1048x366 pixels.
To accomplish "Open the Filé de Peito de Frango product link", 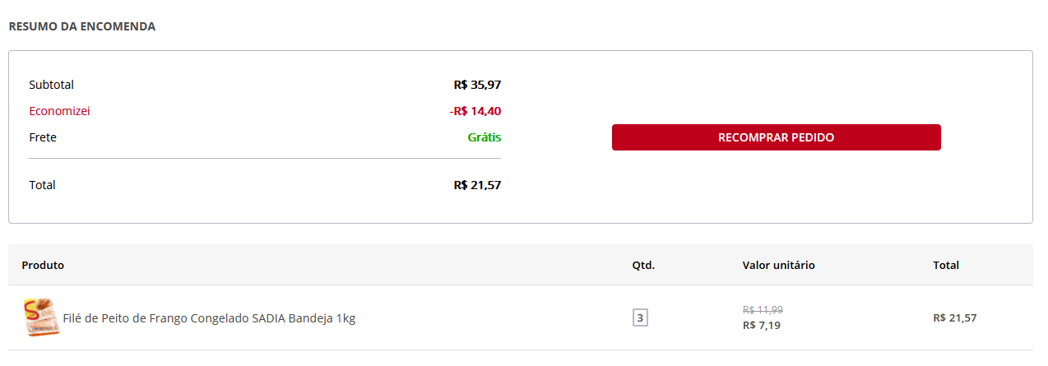I will 209,318.
